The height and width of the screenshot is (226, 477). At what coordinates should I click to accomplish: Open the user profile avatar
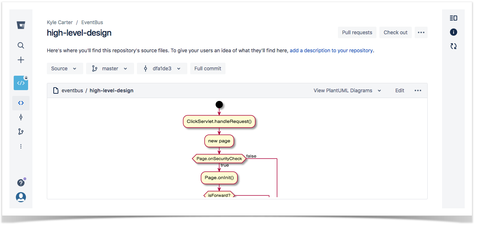pyautogui.click(x=21, y=197)
